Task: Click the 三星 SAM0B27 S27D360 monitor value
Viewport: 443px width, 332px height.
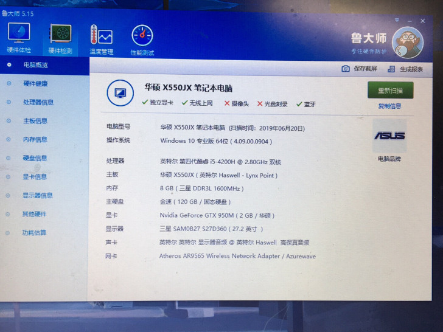Action: [211, 229]
